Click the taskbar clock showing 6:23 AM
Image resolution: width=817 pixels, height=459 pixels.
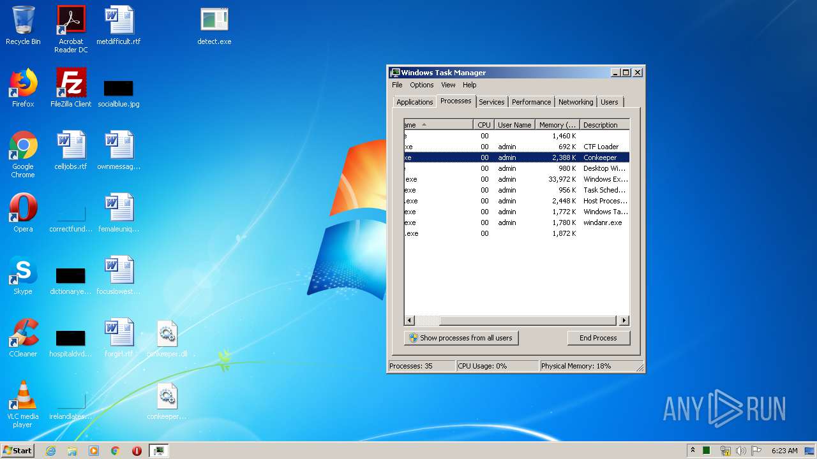[784, 451]
